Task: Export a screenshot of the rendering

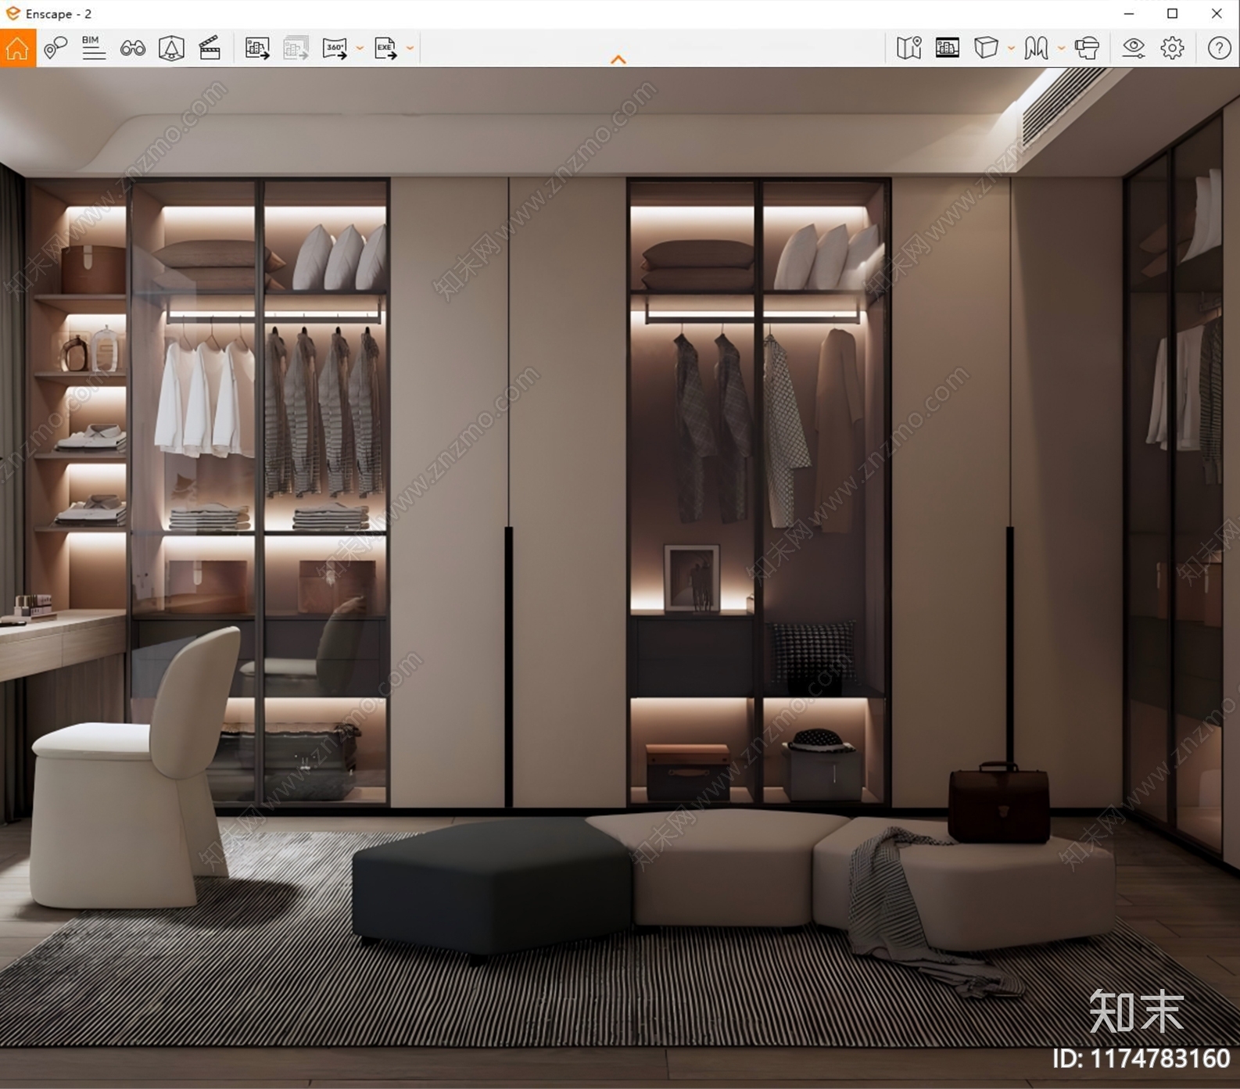Action: click(257, 48)
